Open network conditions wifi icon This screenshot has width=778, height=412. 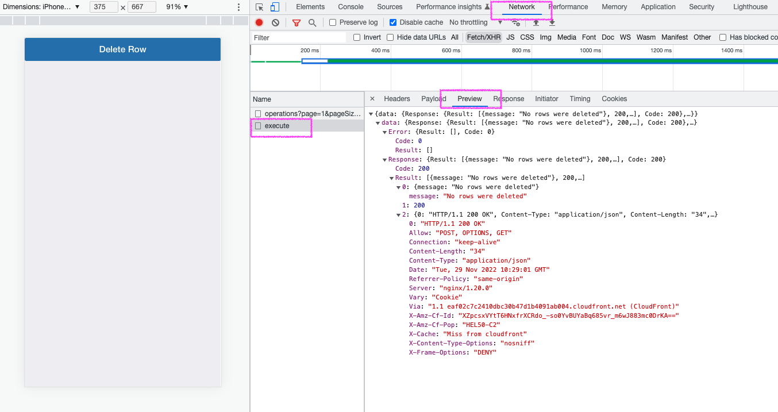tap(516, 22)
